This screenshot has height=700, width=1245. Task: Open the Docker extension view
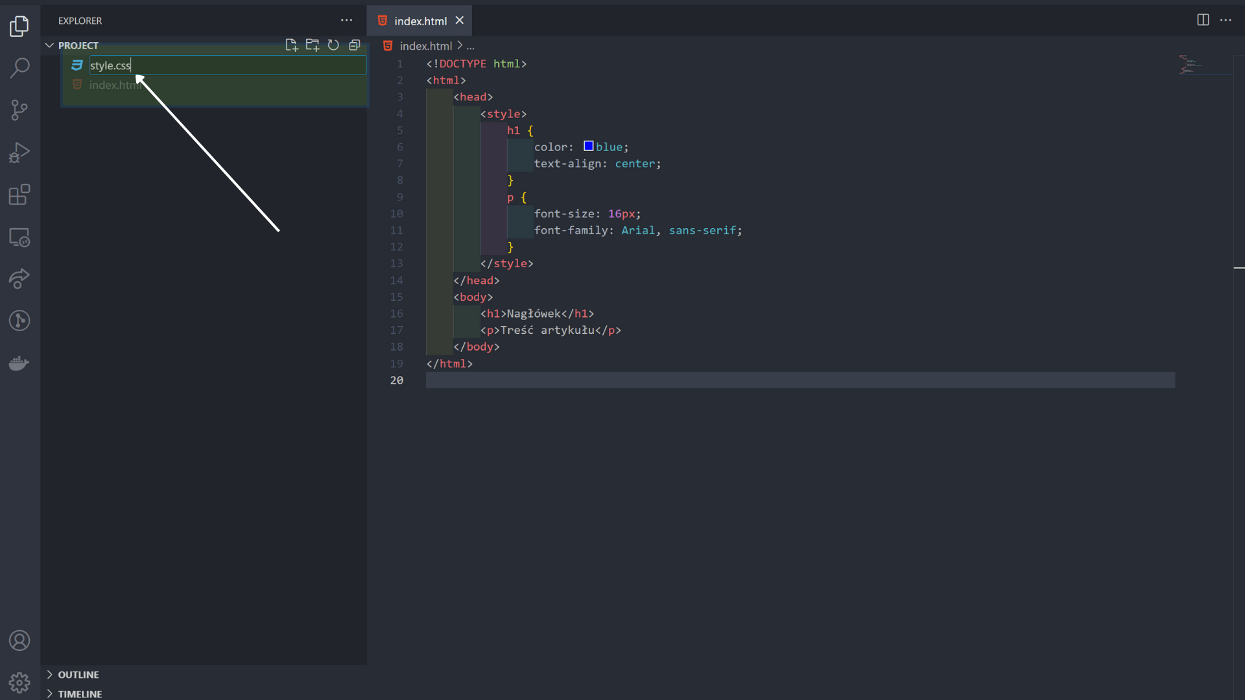pyautogui.click(x=19, y=363)
